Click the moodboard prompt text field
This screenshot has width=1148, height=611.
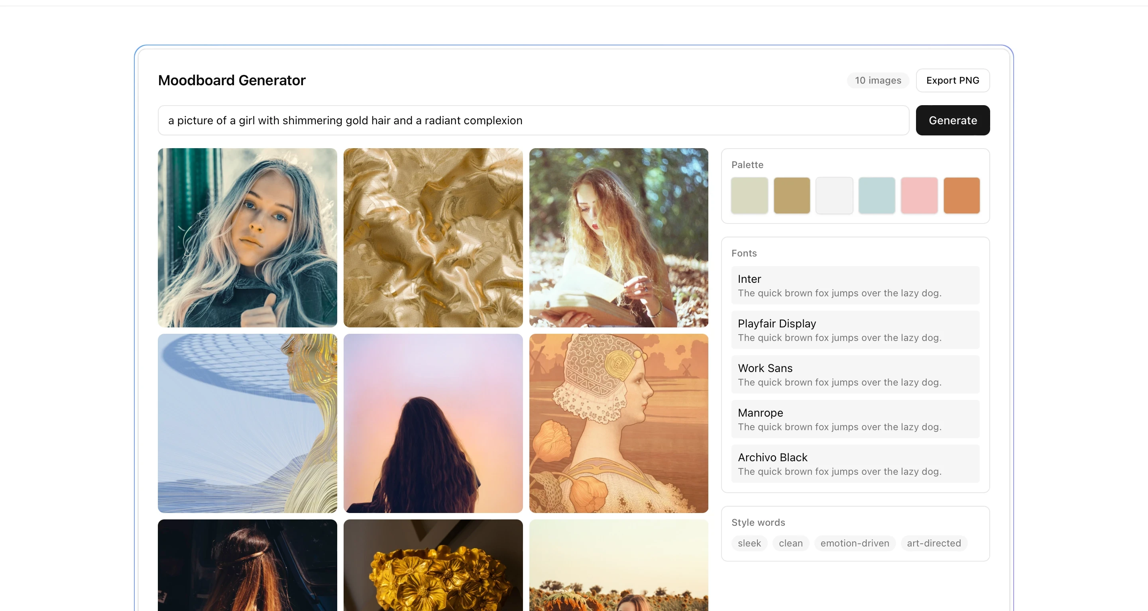pos(533,120)
